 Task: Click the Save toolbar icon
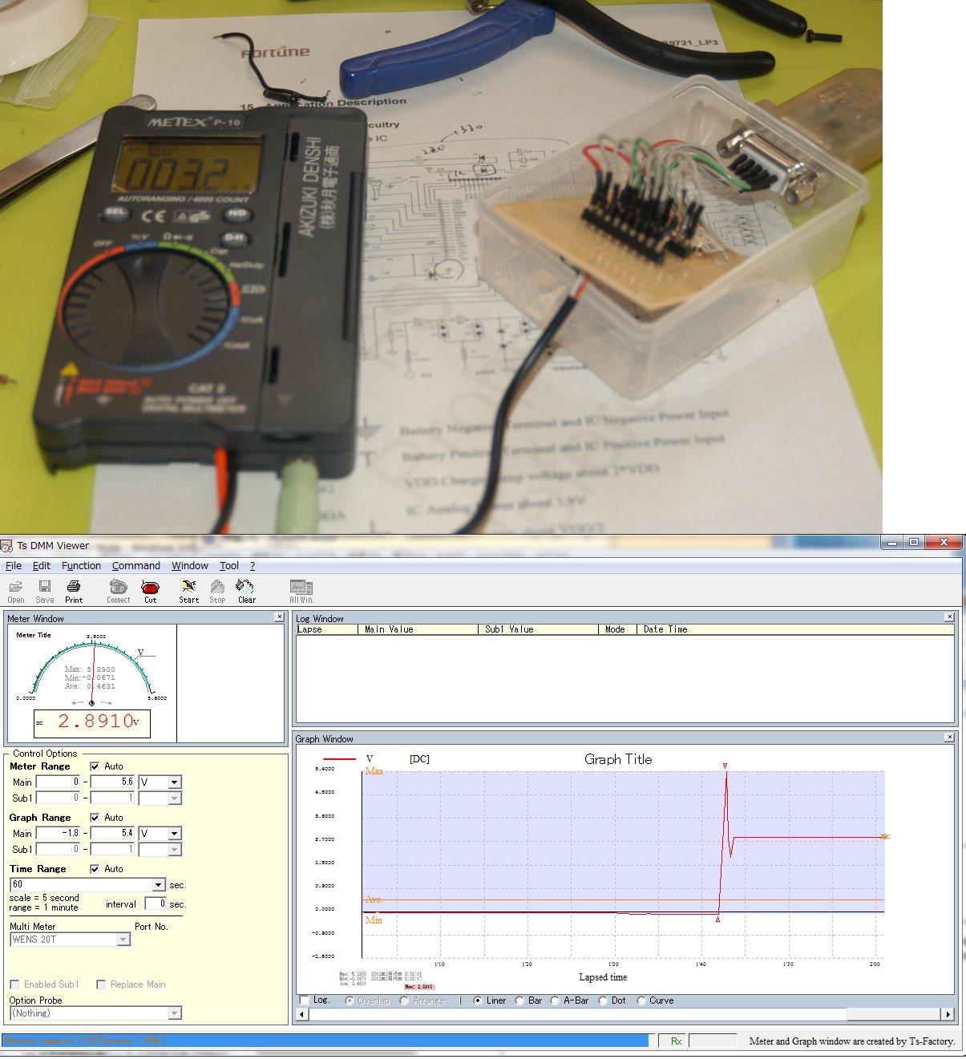45,590
